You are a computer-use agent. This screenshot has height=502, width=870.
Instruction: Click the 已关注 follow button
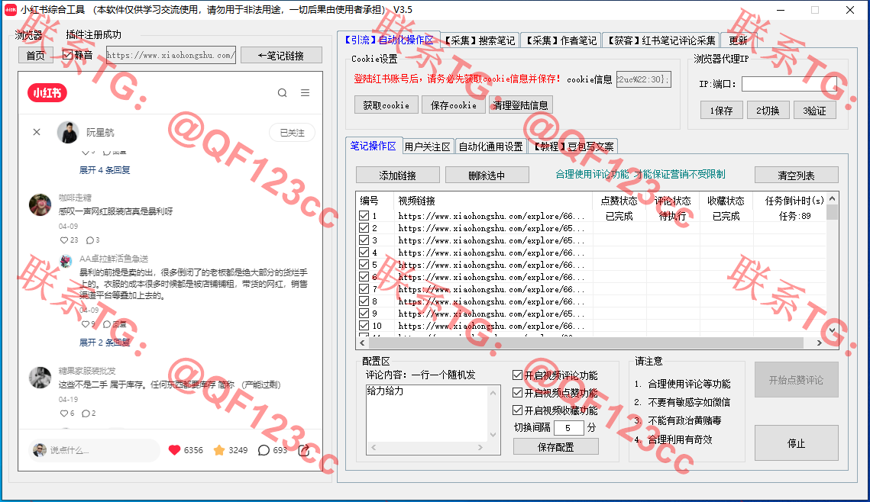pos(293,133)
